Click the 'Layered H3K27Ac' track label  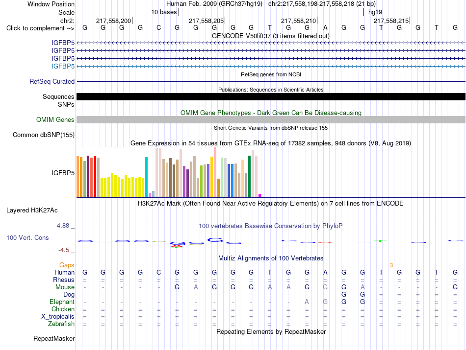click(x=32, y=210)
